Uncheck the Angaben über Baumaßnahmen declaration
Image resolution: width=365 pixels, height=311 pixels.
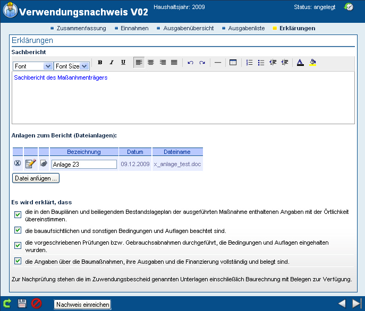coord(18,261)
